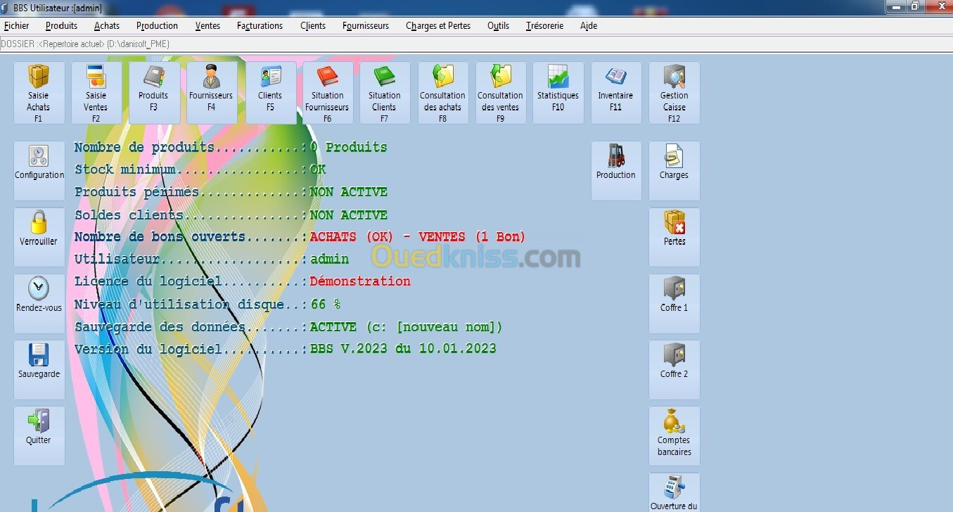Open the Charges document icon
The height and width of the screenshot is (512, 953).
pos(674,171)
